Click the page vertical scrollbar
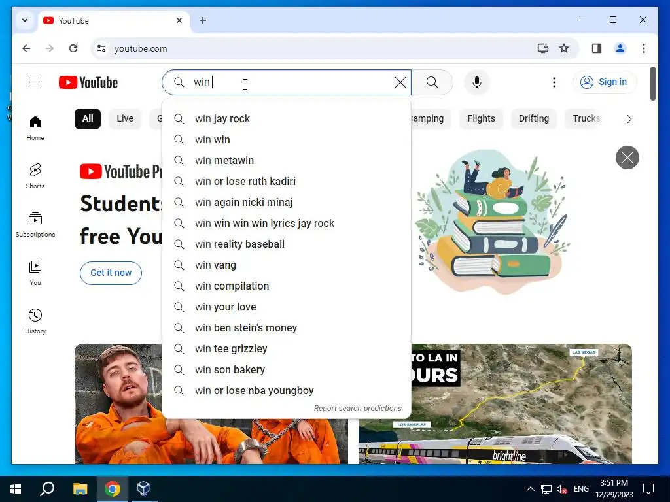 click(653, 84)
